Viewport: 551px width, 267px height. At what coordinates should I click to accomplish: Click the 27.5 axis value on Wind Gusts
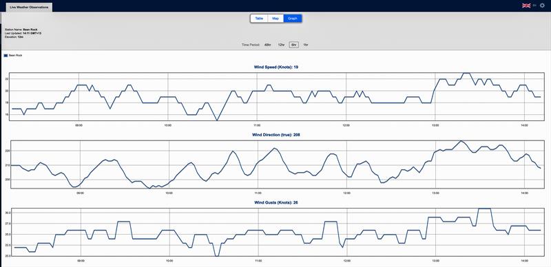pos(8,224)
